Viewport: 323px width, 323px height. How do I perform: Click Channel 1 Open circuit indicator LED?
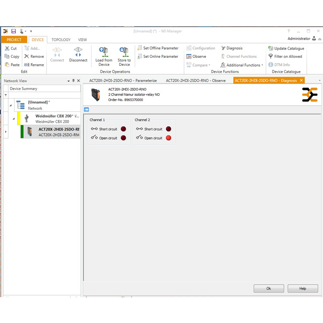[124, 138]
